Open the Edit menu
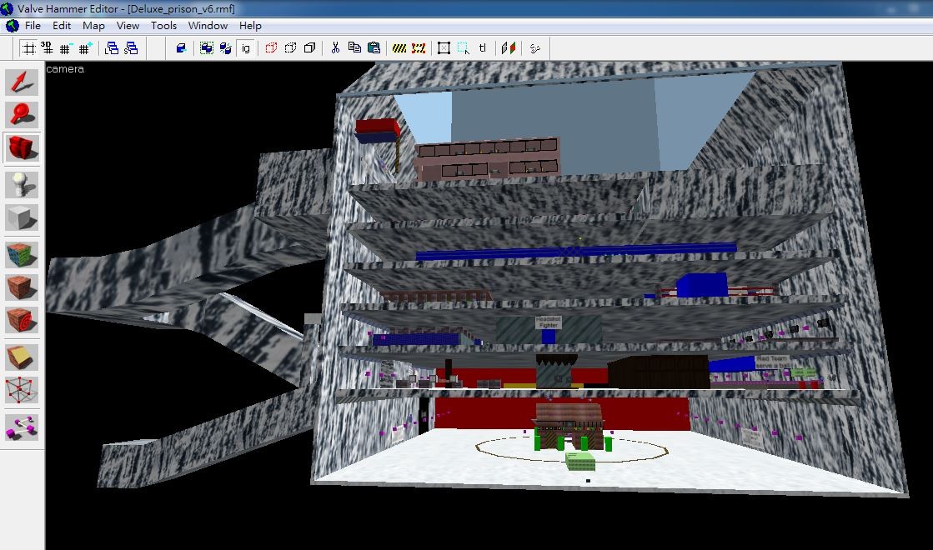 [x=62, y=26]
